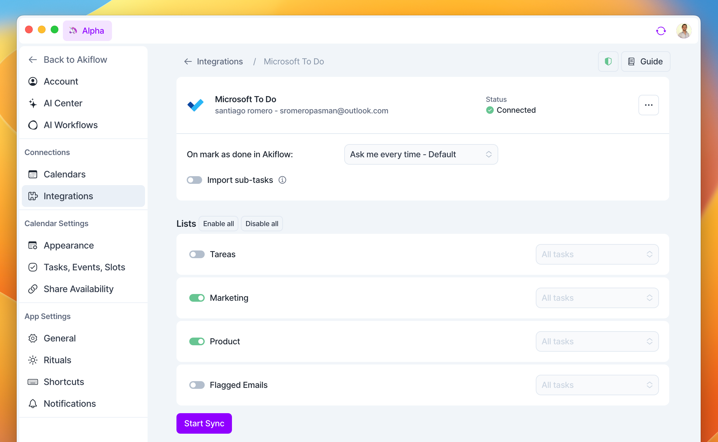Click the AI Workflows circle icon

coord(33,125)
